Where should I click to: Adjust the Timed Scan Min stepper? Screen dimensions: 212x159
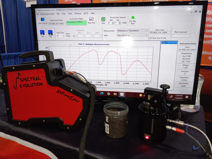[x=113, y=23]
